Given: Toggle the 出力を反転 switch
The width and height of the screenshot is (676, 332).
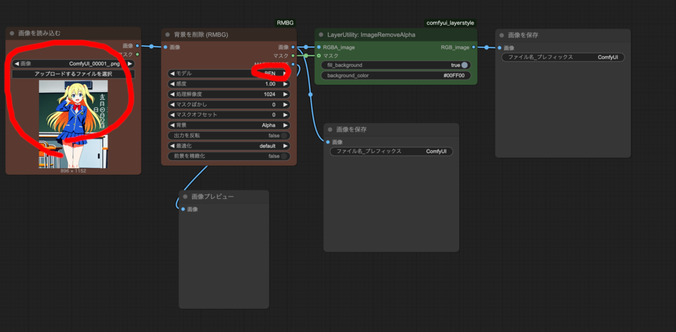Looking at the screenshot, I should (x=284, y=136).
